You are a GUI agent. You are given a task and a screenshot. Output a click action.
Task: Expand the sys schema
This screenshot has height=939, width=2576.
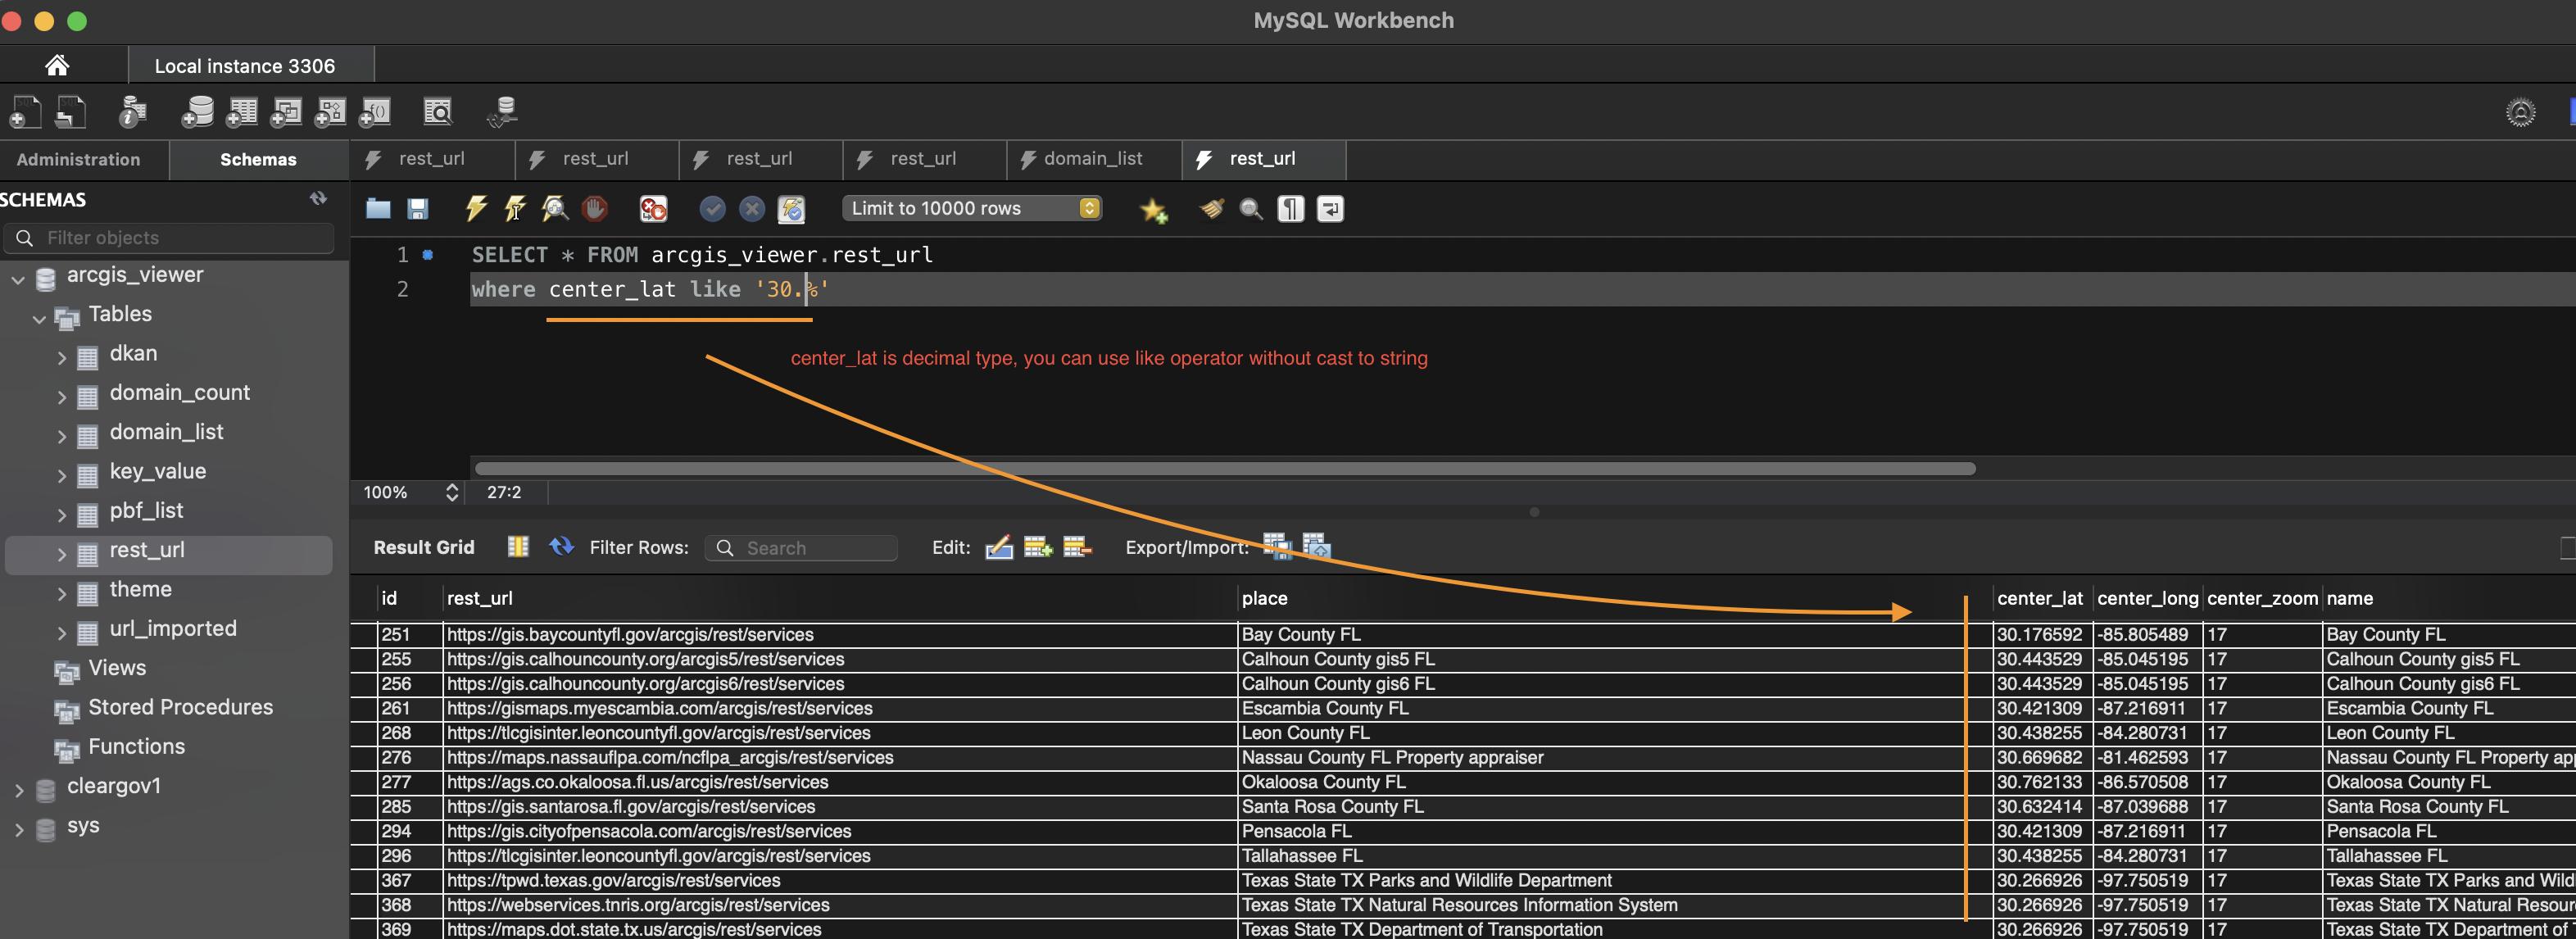18,829
